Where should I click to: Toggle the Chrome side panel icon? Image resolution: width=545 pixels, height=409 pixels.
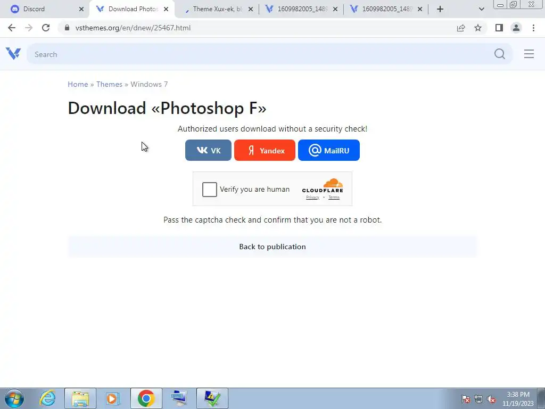pos(499,28)
